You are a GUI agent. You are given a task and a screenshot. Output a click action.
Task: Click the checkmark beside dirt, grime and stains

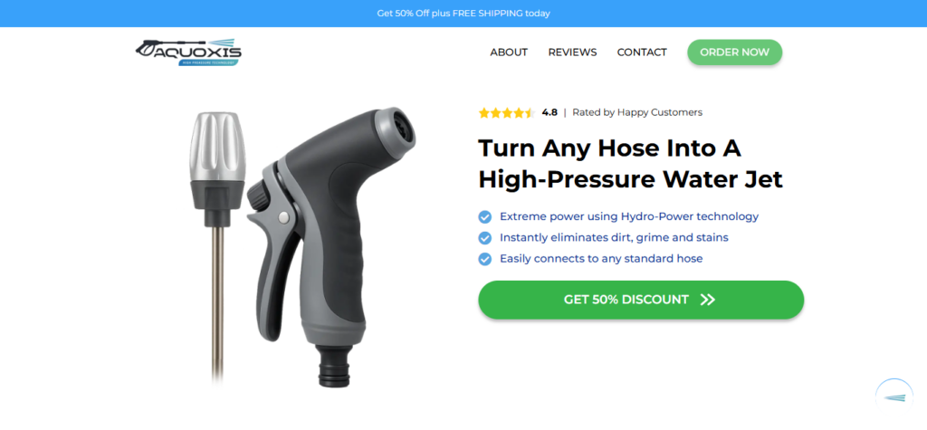[x=485, y=238]
